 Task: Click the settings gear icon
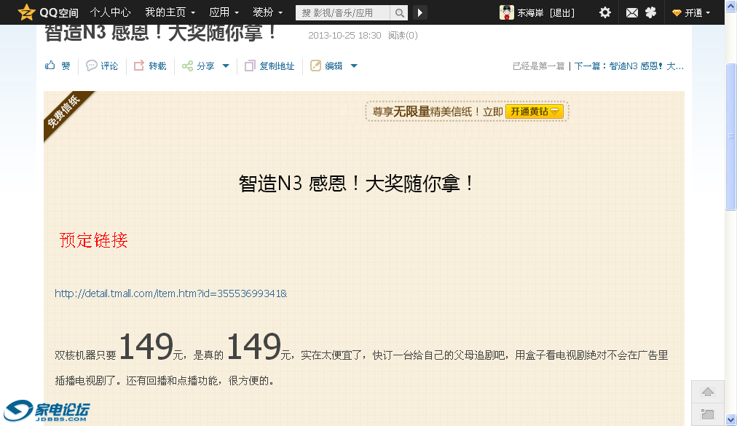tap(604, 12)
